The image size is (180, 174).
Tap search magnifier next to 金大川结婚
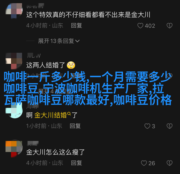pyautogui.click(x=69, y=114)
